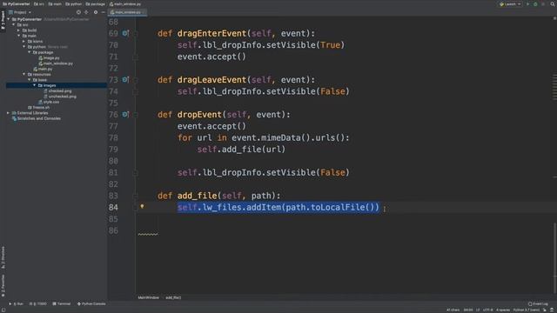Collapse the images folder arrow

pyautogui.click(x=35, y=85)
